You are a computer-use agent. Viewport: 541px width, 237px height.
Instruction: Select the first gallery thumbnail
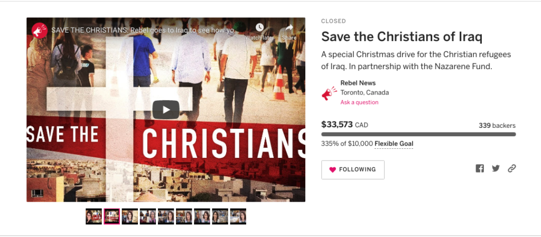[x=94, y=216]
